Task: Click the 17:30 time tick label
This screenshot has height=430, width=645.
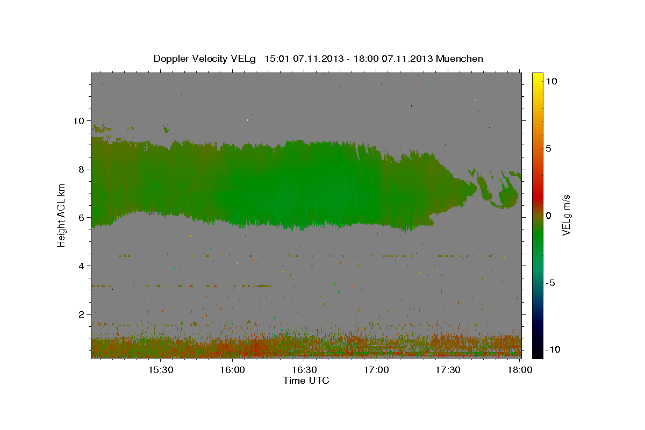Action: point(448,370)
